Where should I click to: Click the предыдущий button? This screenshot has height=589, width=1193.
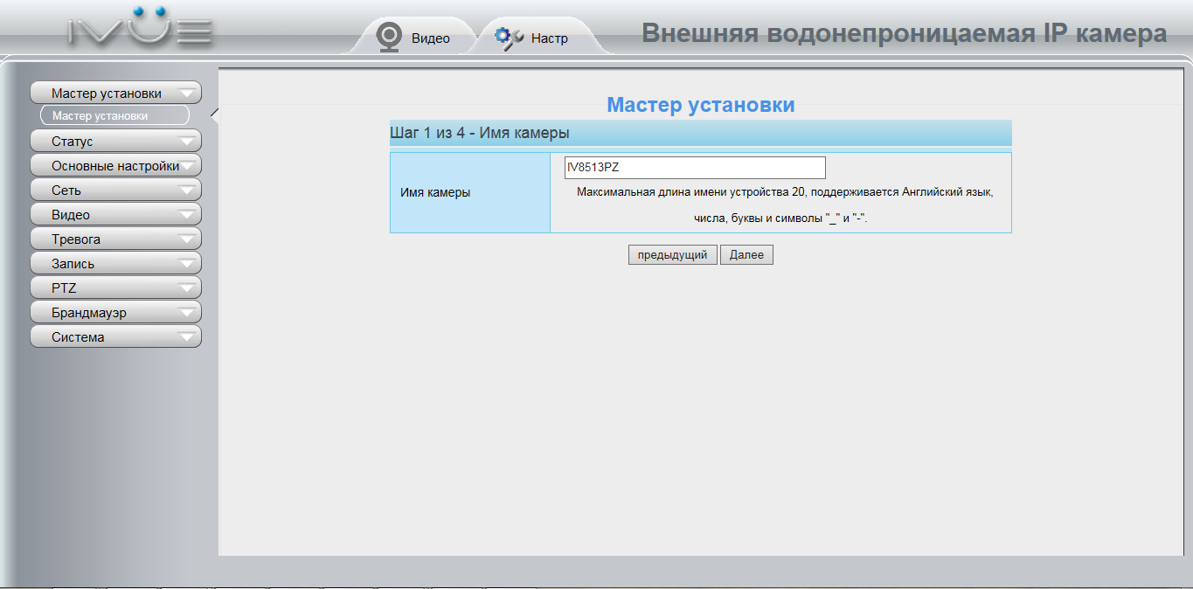point(673,255)
